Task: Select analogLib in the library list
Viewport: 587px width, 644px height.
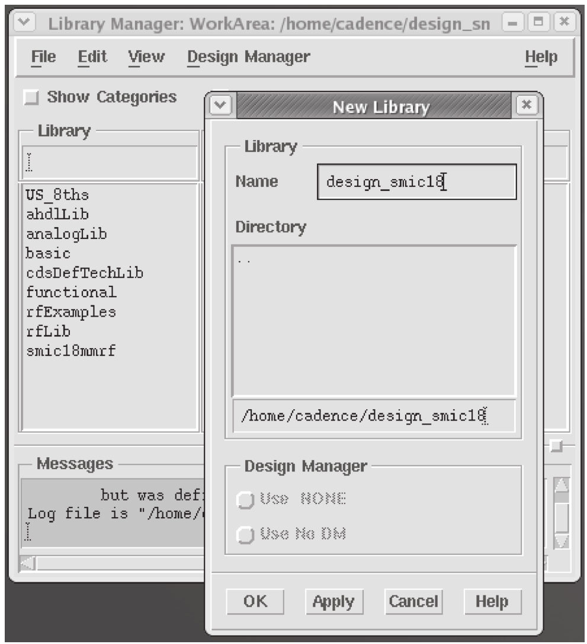Action: coord(66,234)
